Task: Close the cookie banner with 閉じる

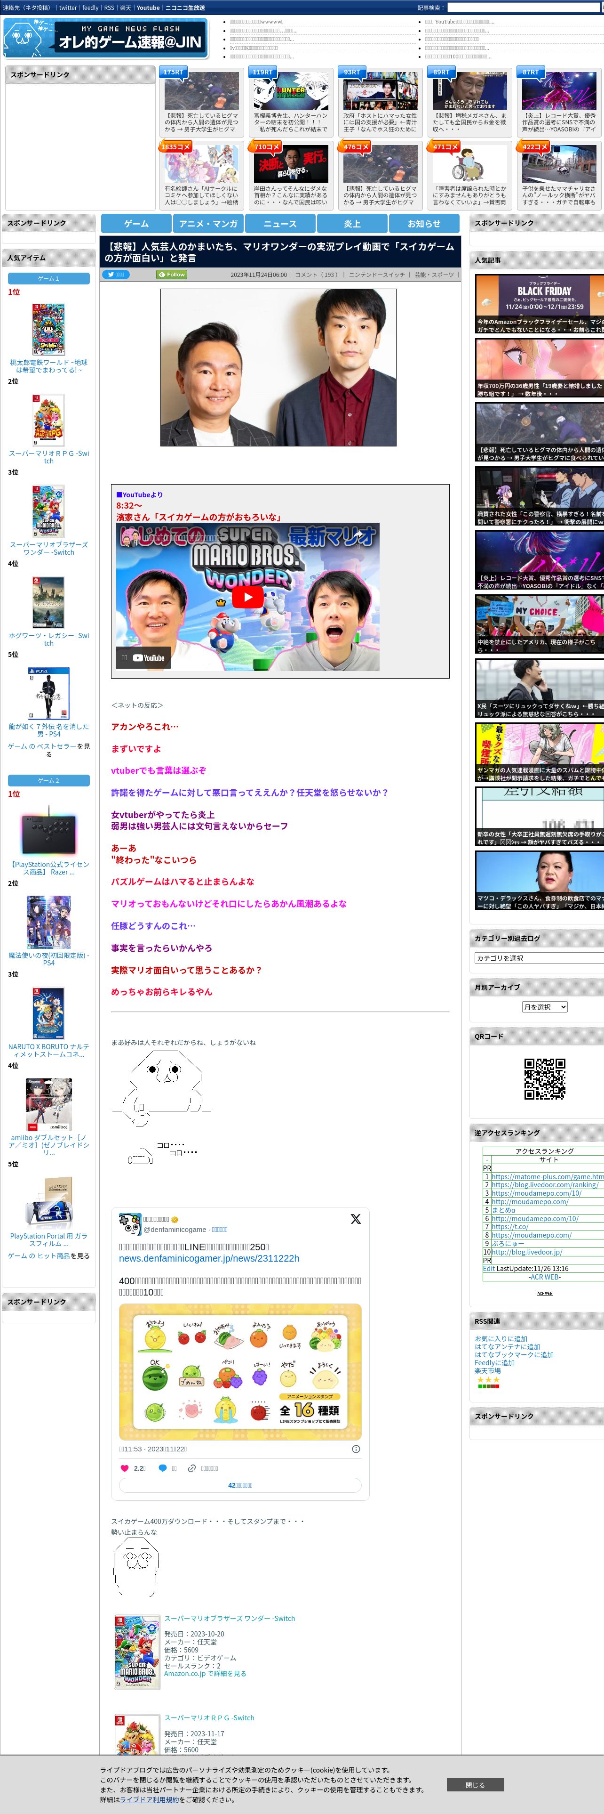Action: tap(475, 1784)
